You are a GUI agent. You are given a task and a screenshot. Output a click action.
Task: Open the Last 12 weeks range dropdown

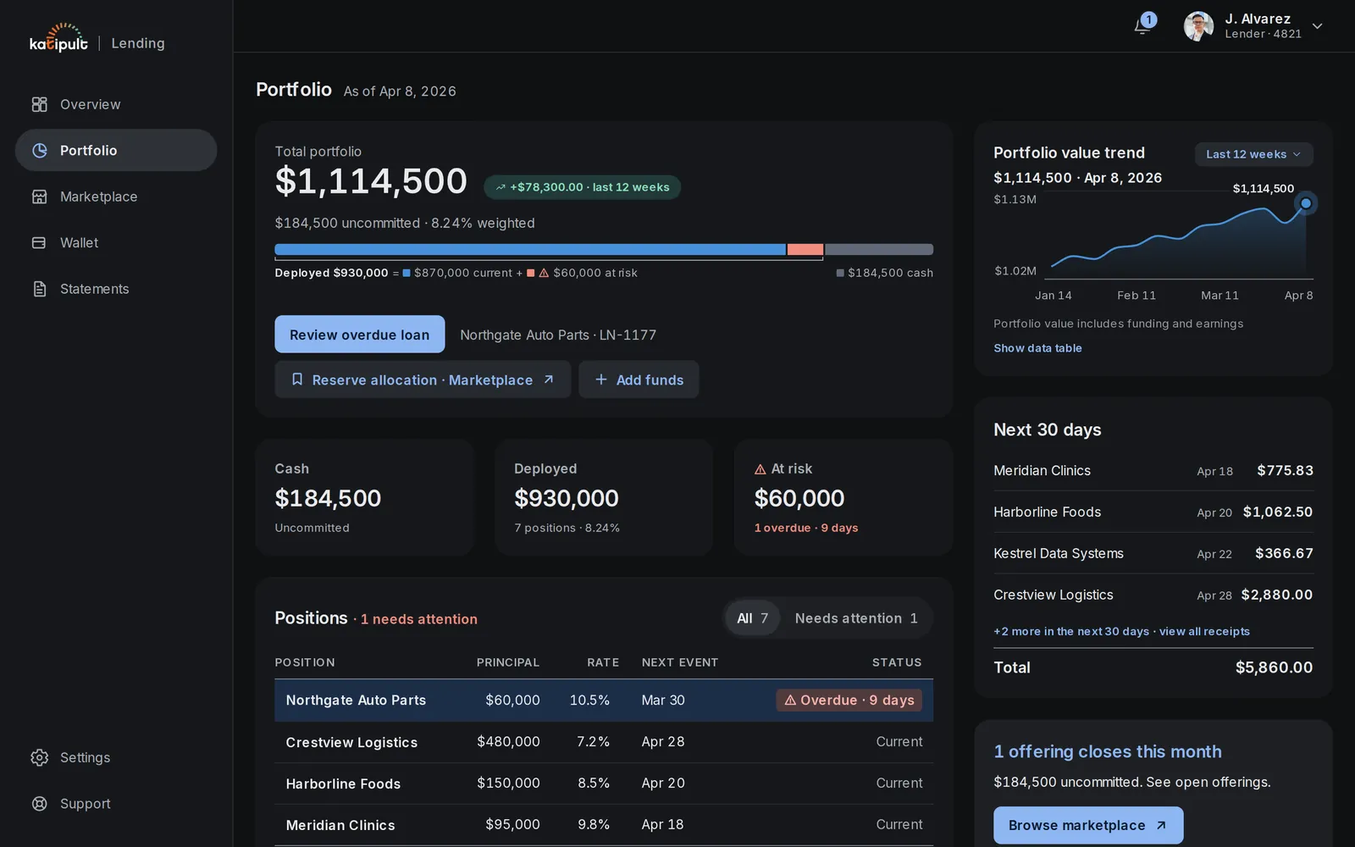[1253, 154]
